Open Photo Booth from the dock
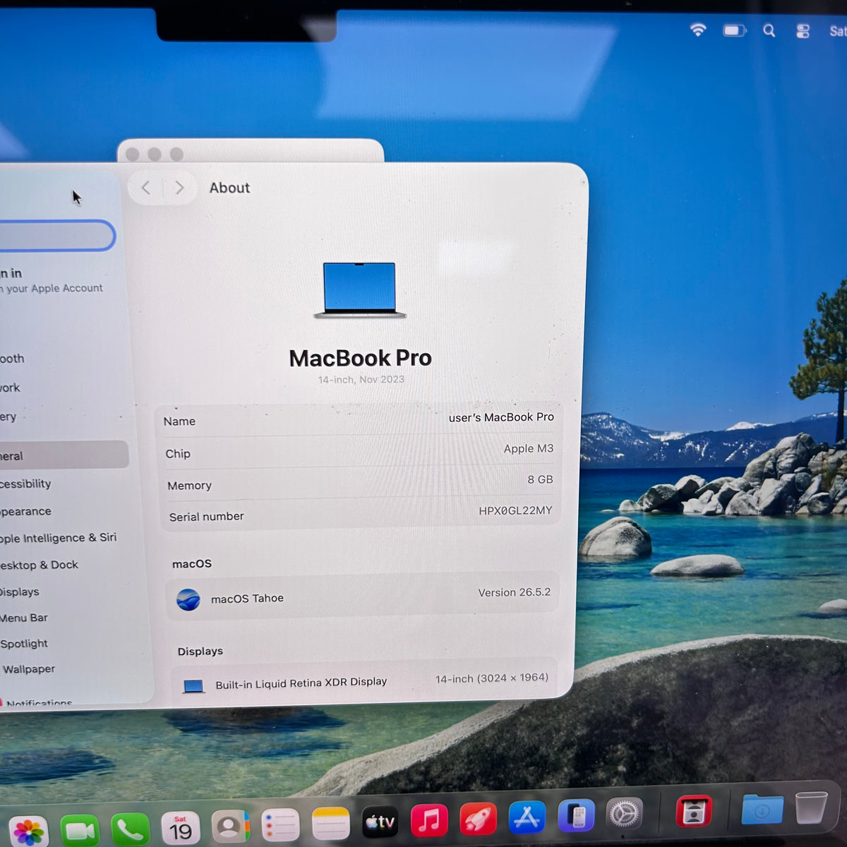This screenshot has width=847, height=847. point(694,812)
